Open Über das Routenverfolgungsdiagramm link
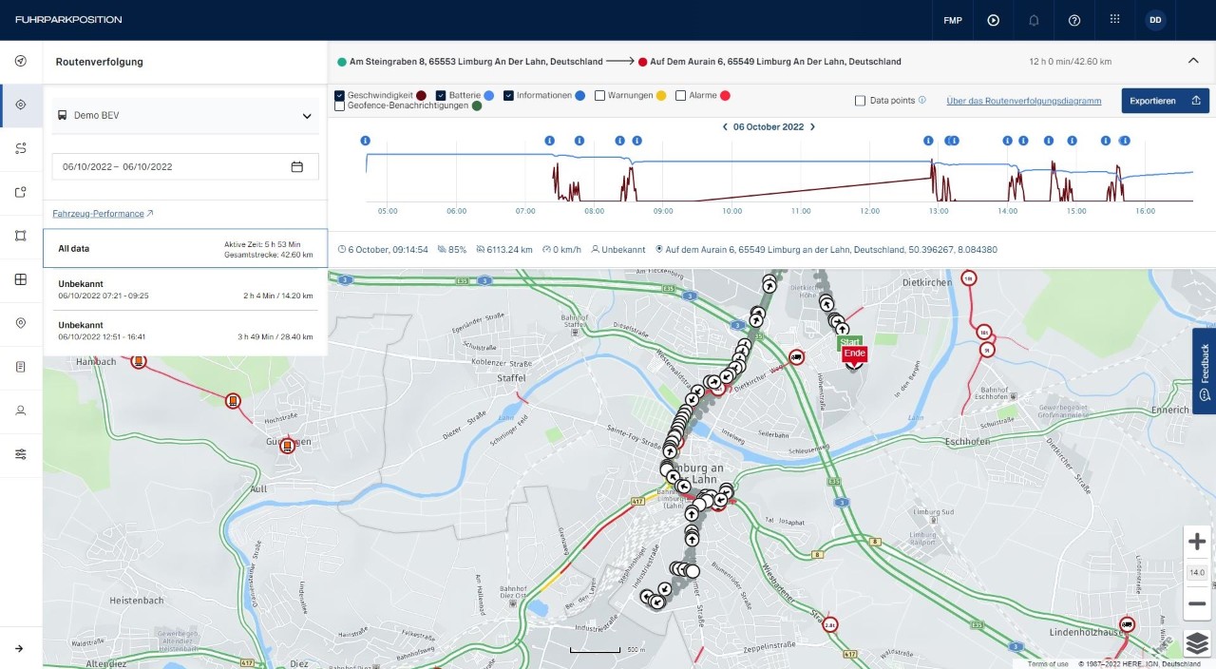The image size is (1216, 669). [x=1024, y=101]
